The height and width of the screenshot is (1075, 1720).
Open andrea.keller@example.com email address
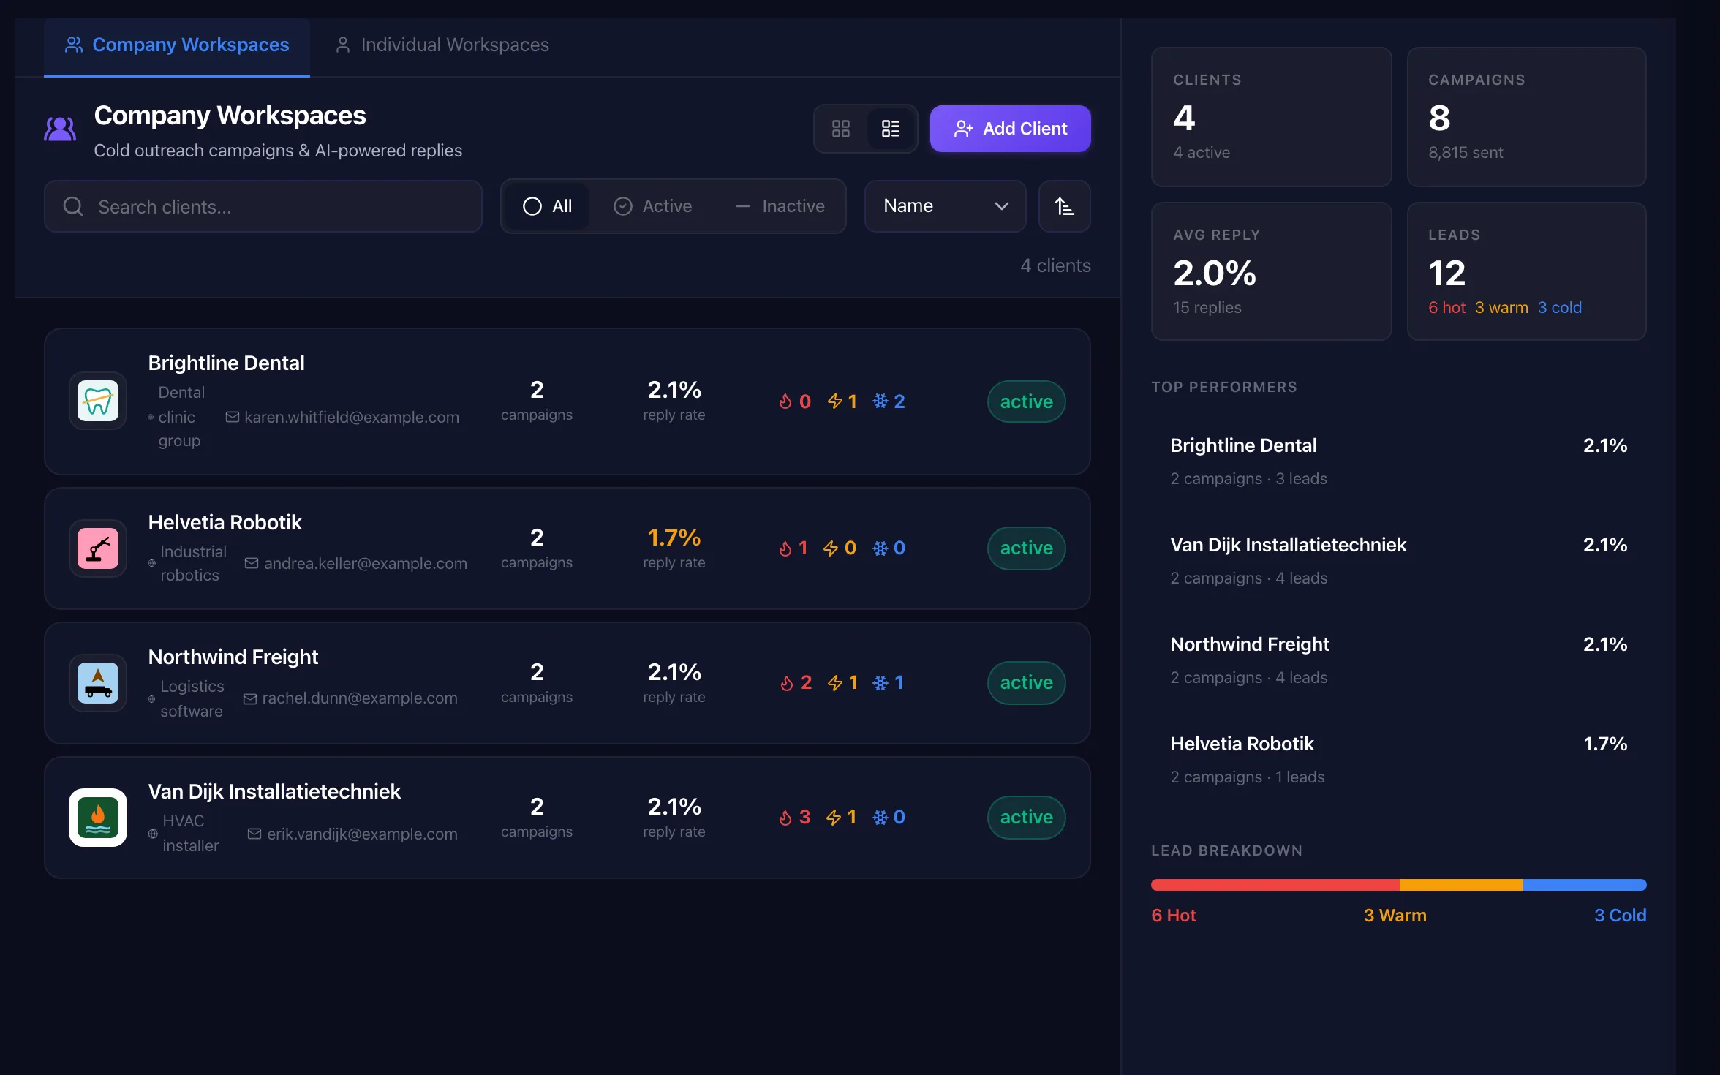(x=365, y=563)
